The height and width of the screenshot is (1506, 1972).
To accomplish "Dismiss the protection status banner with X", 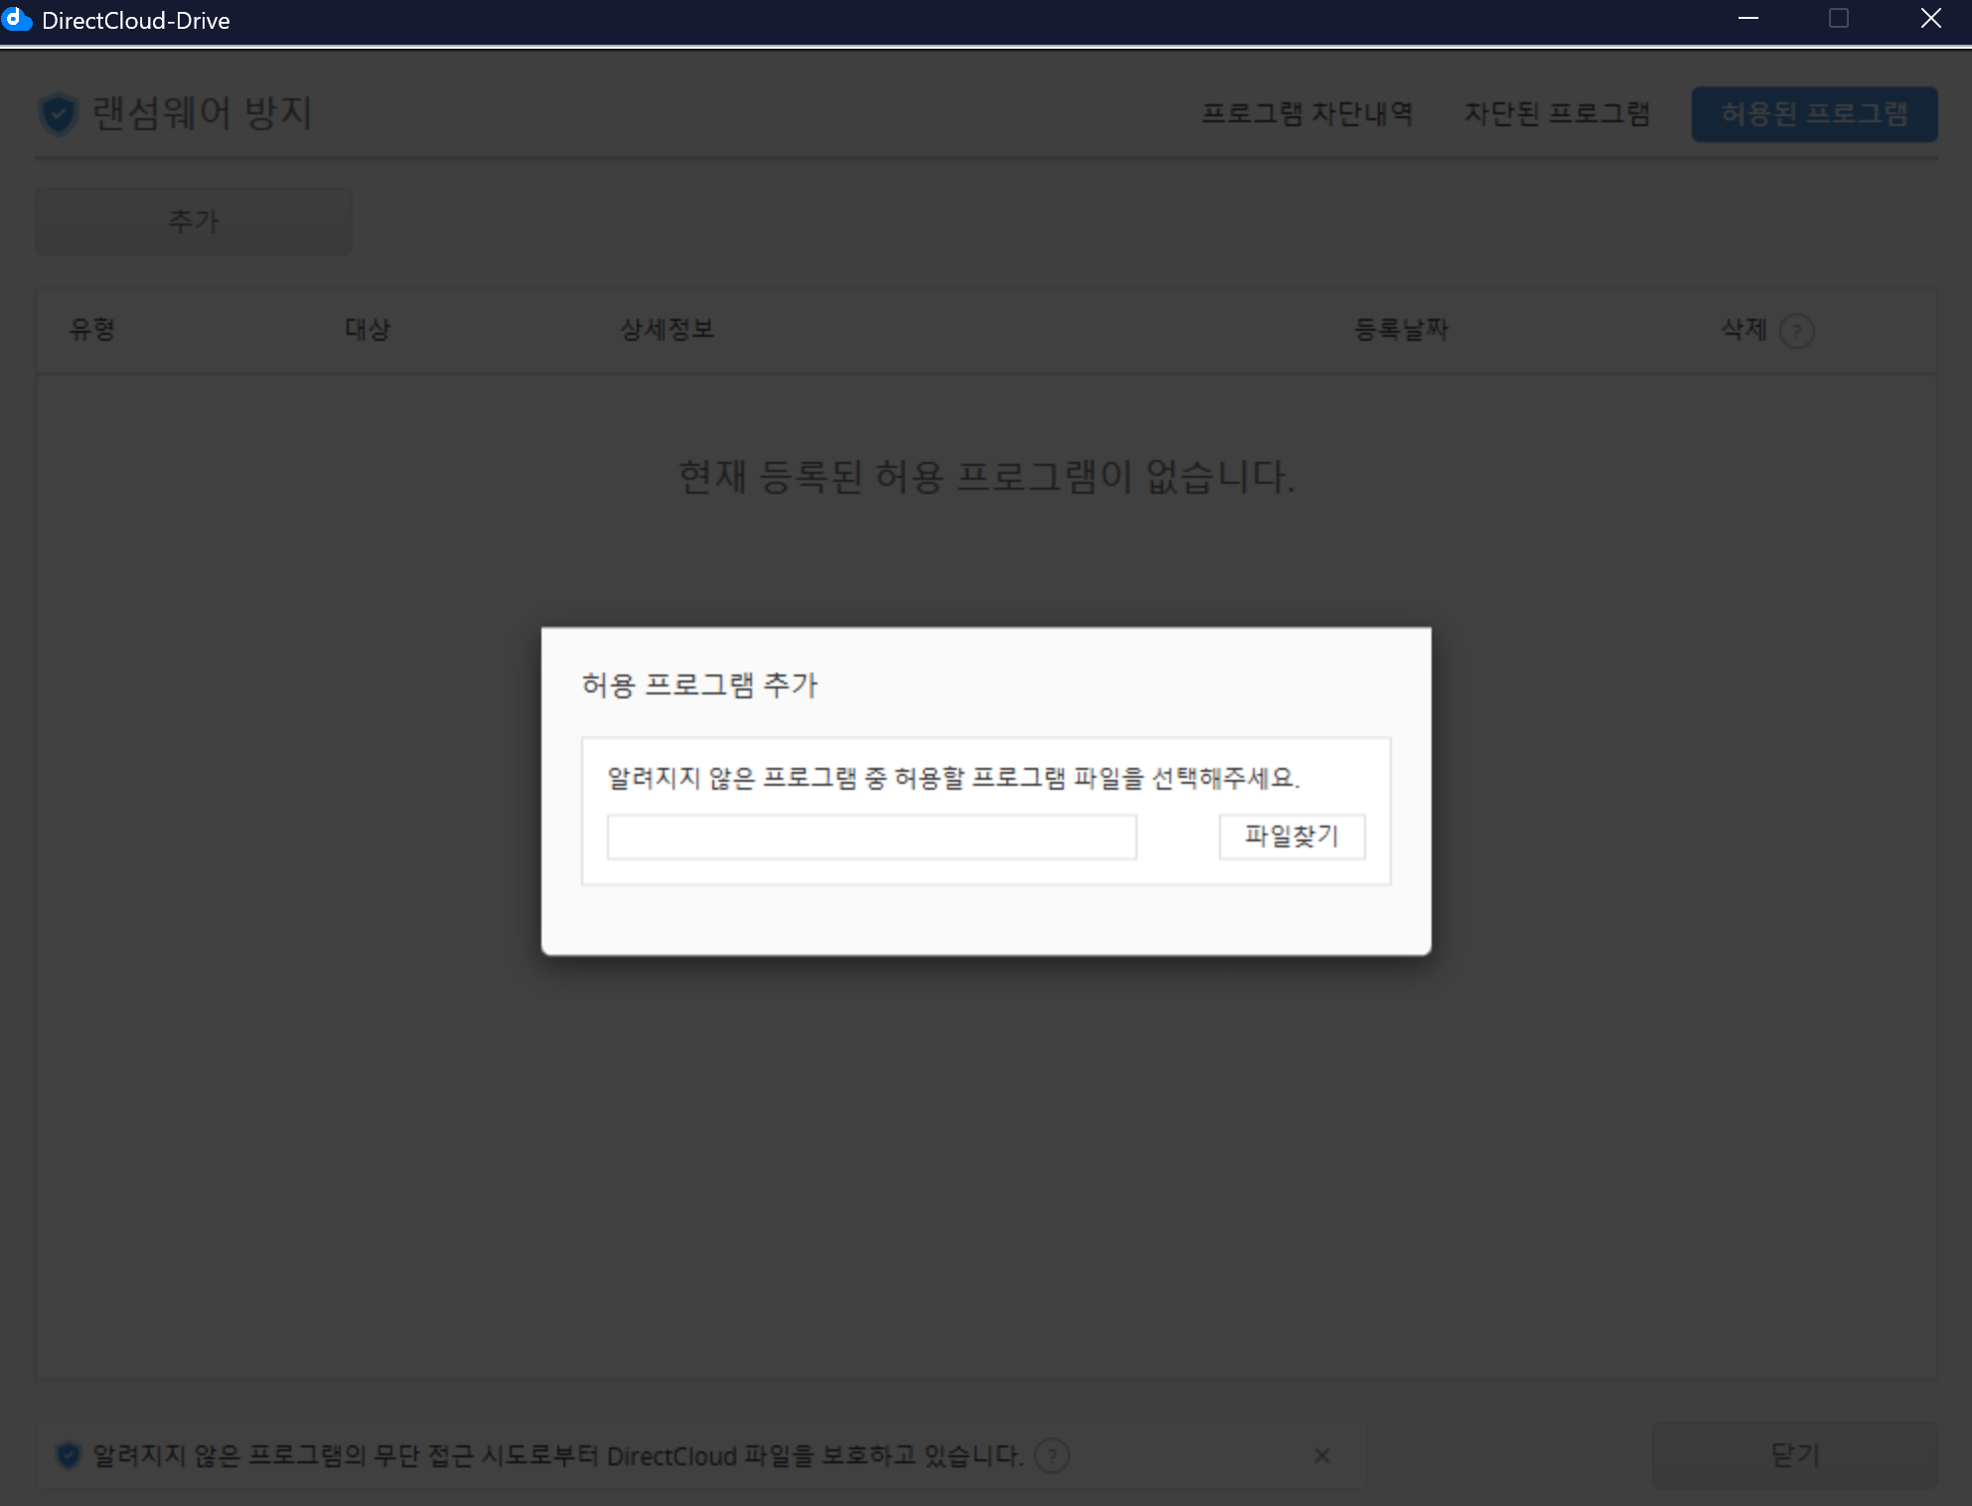I will [1321, 1455].
